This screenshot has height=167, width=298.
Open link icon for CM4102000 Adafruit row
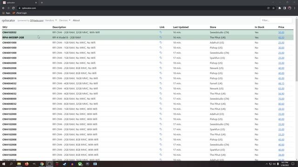pos(161,114)
